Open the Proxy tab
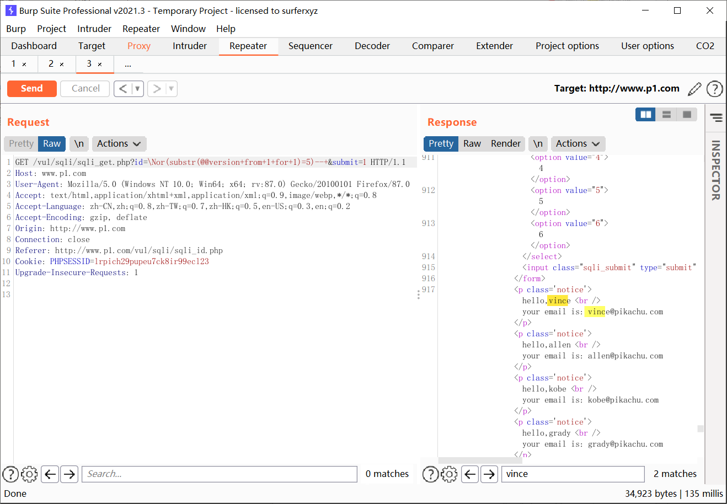 click(139, 46)
